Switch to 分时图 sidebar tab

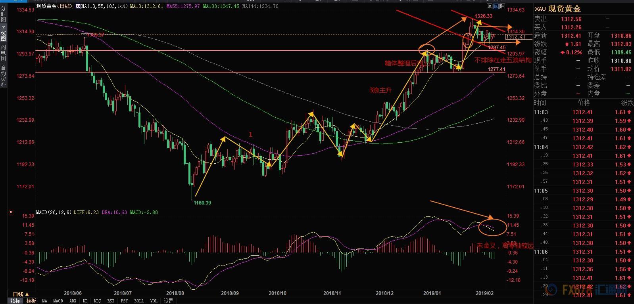click(x=3, y=14)
